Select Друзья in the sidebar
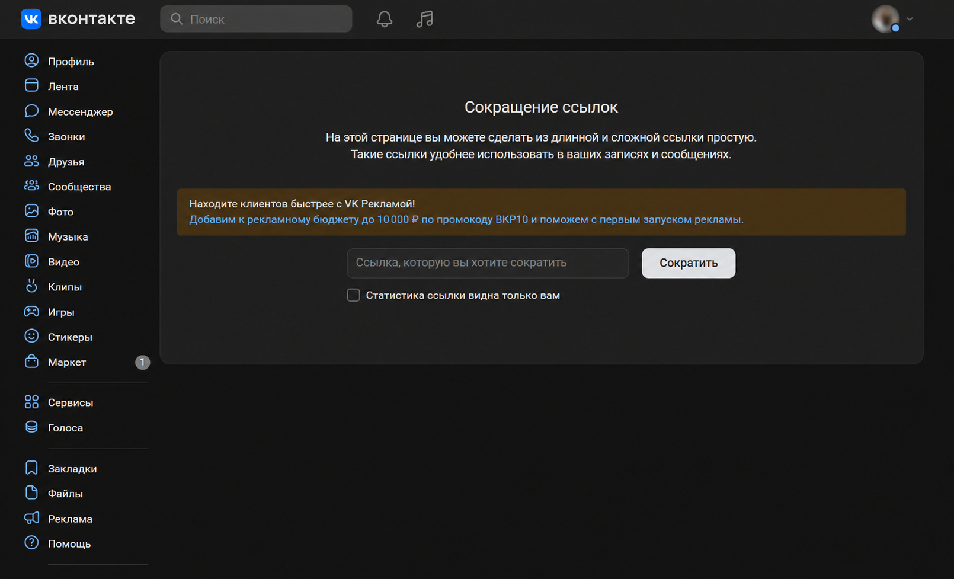 tap(66, 162)
